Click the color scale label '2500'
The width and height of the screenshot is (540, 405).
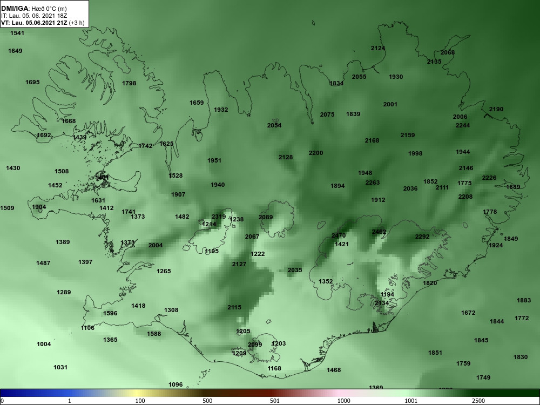click(478, 401)
